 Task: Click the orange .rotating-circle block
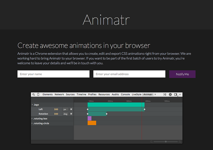tap(92, 123)
